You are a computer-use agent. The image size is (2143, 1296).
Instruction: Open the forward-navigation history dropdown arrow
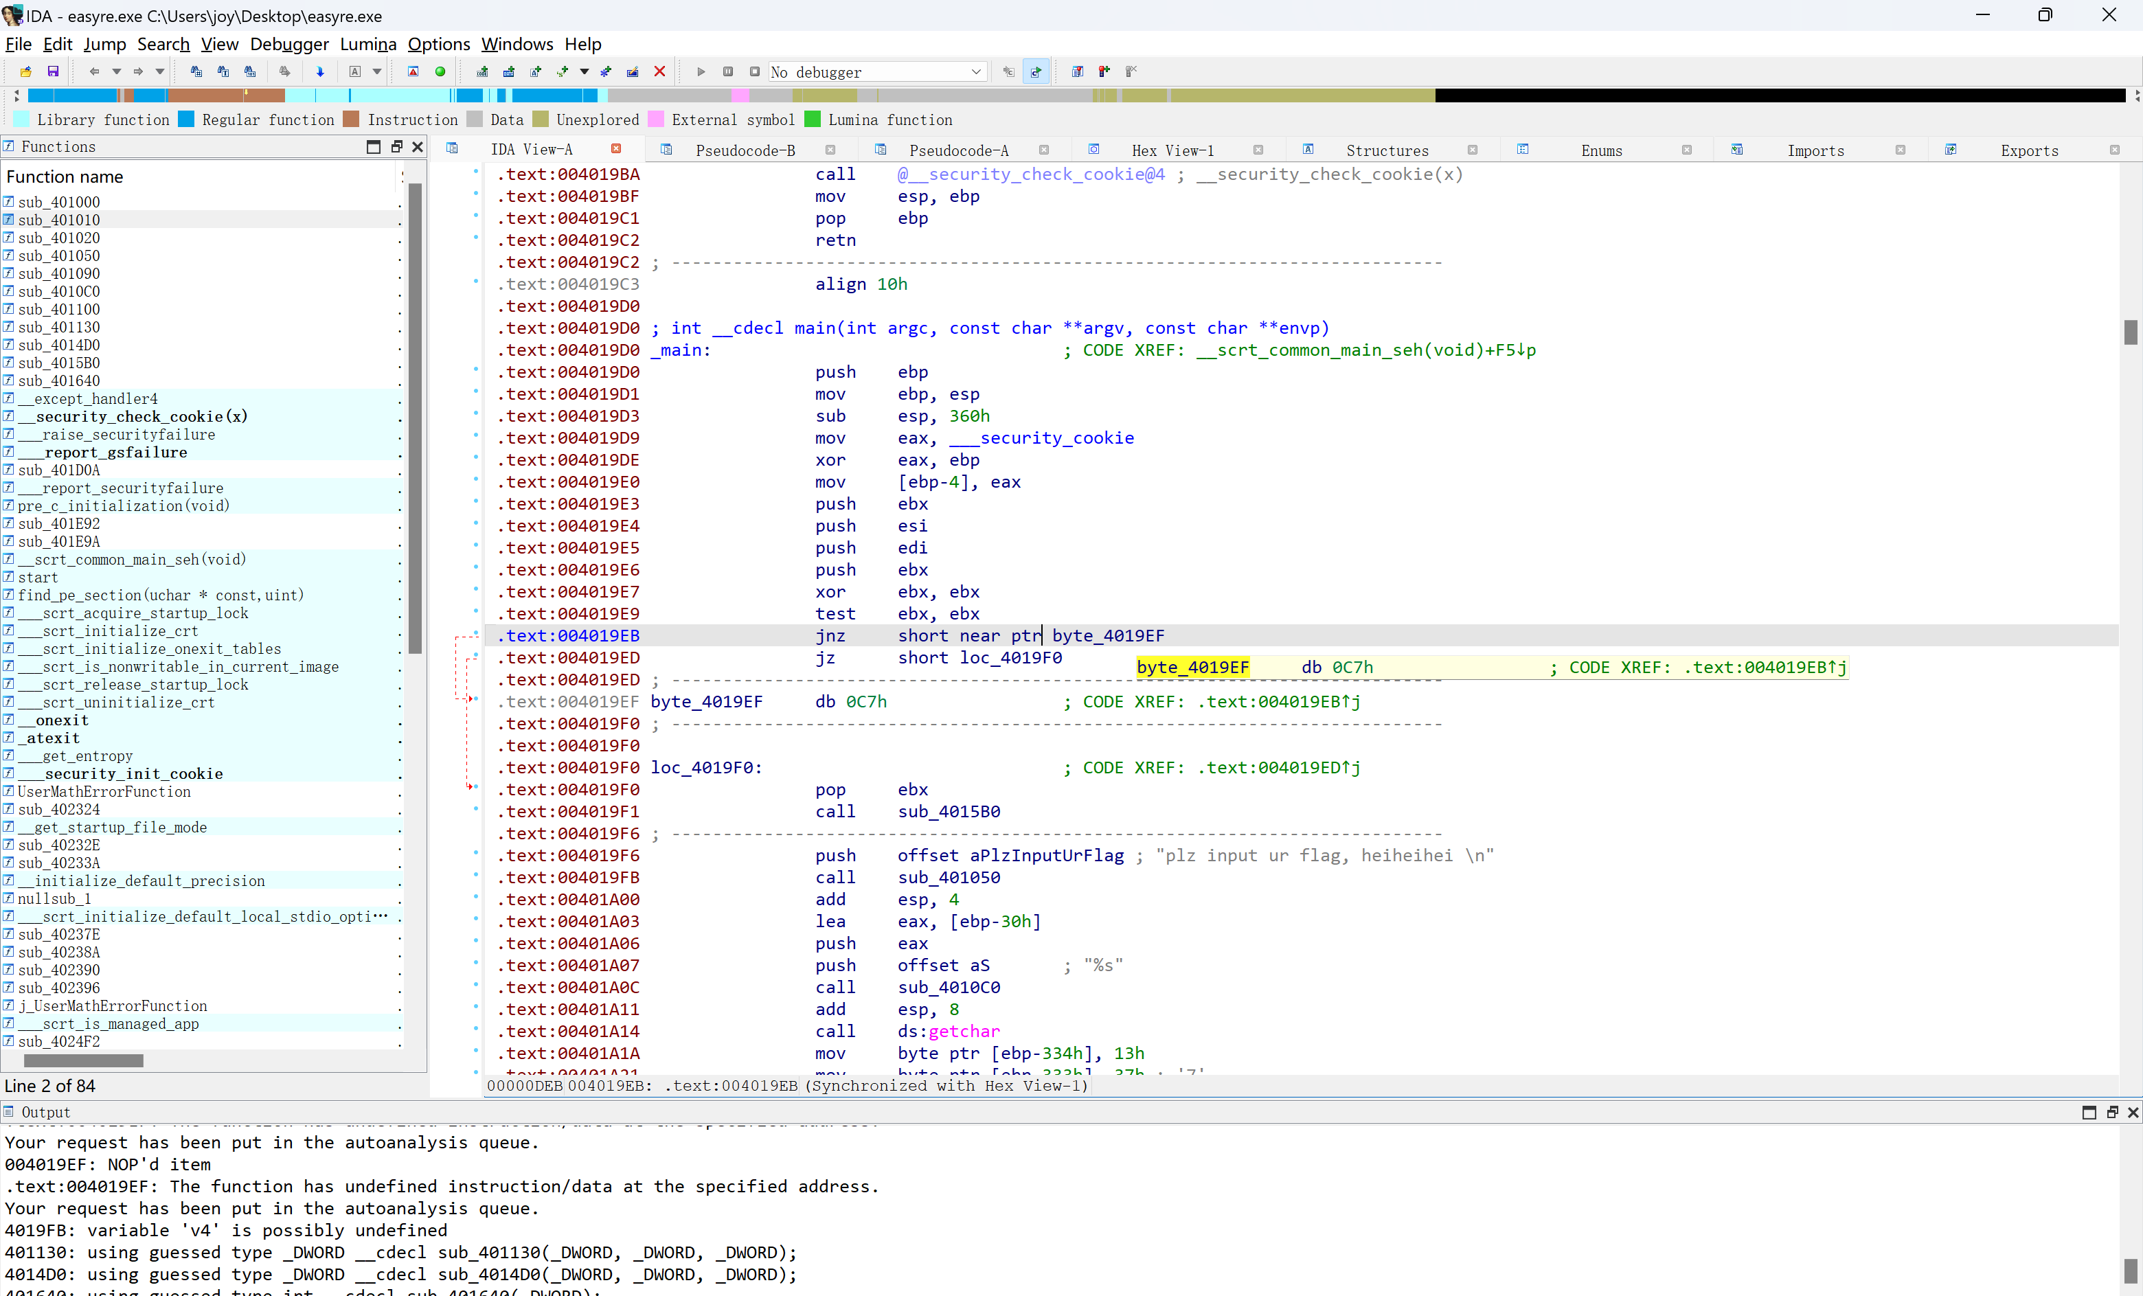tap(160, 72)
